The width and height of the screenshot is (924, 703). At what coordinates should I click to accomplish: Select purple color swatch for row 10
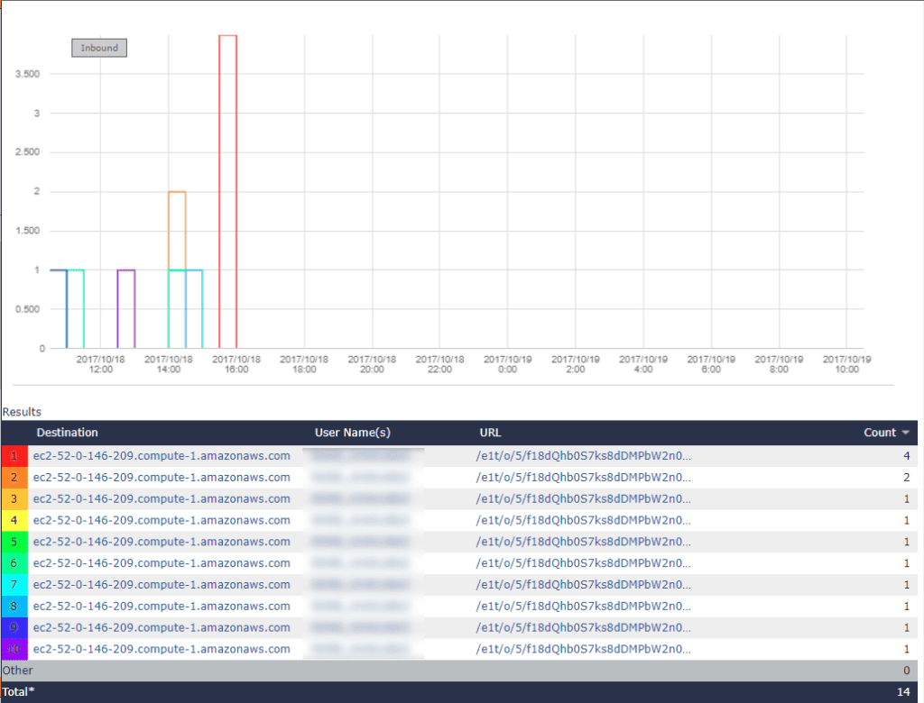14,650
